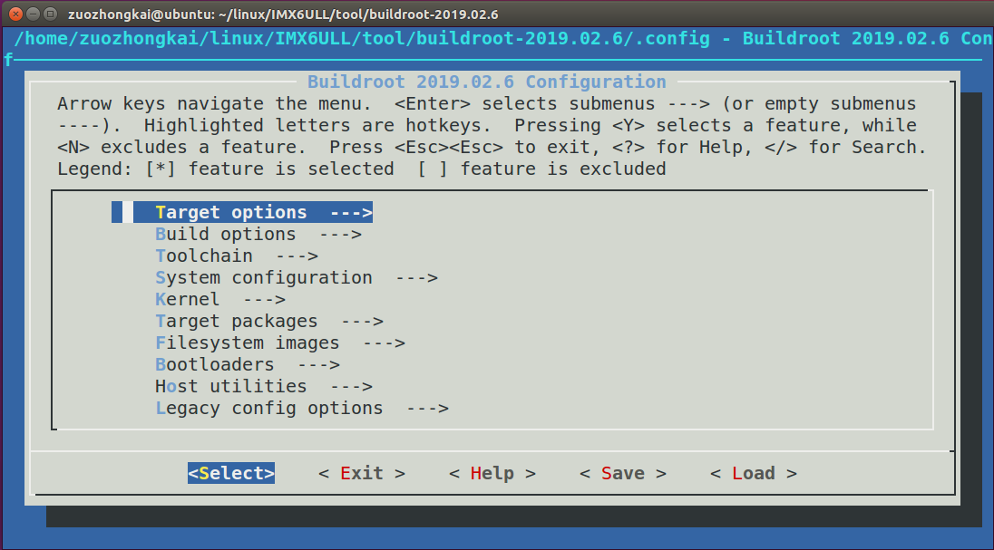Open the Filesystem images submenu
994x550 pixels.
(x=279, y=343)
